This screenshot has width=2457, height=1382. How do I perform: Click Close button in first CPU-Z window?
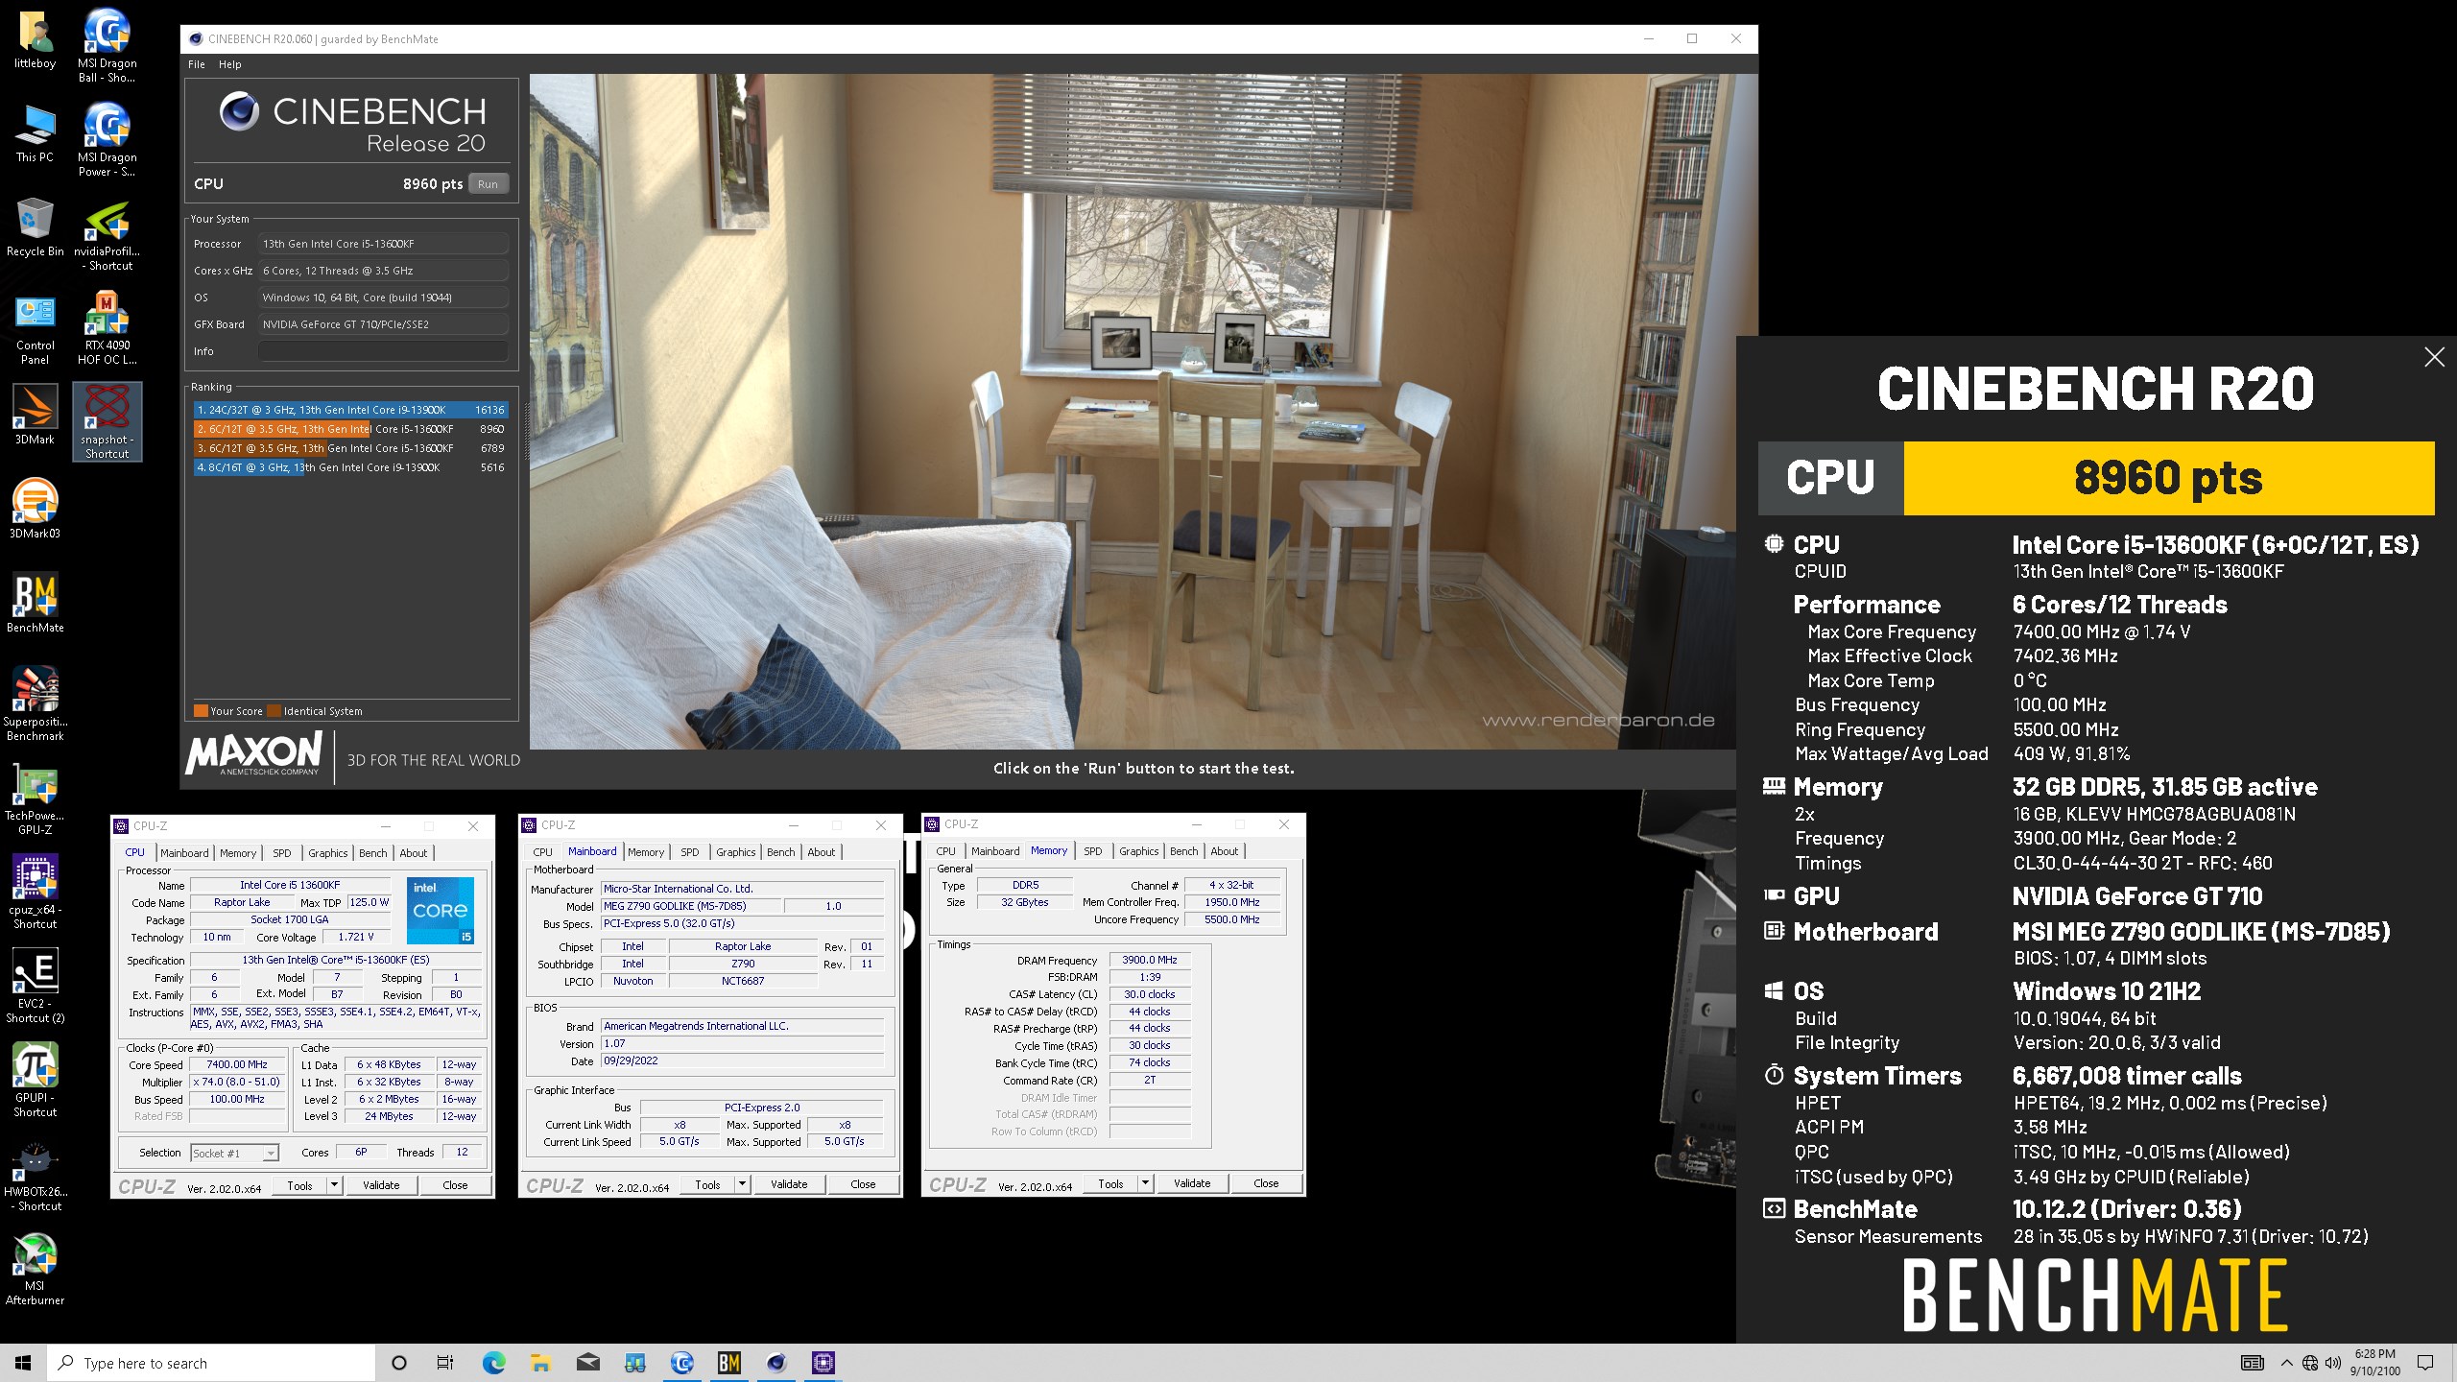click(456, 1185)
